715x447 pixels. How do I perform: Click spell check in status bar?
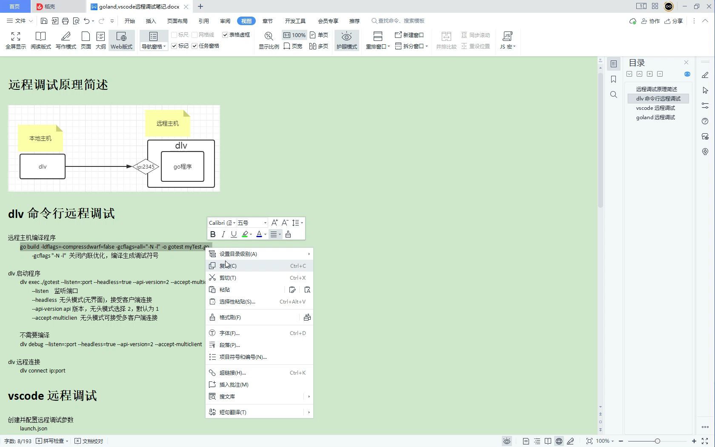pos(52,441)
